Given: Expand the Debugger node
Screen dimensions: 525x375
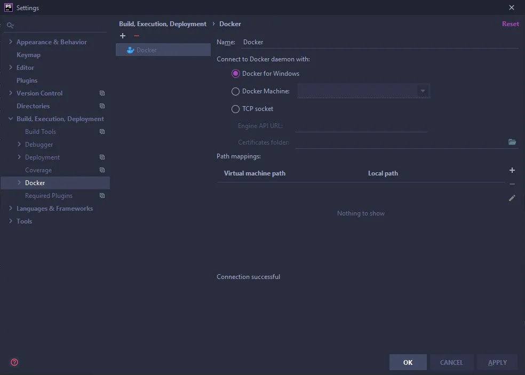Looking at the screenshot, I should coord(19,145).
